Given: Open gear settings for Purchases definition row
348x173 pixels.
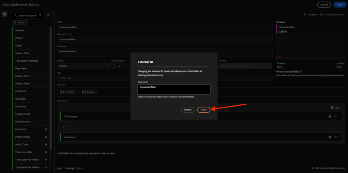Looking at the screenshot, I should tap(330, 116).
